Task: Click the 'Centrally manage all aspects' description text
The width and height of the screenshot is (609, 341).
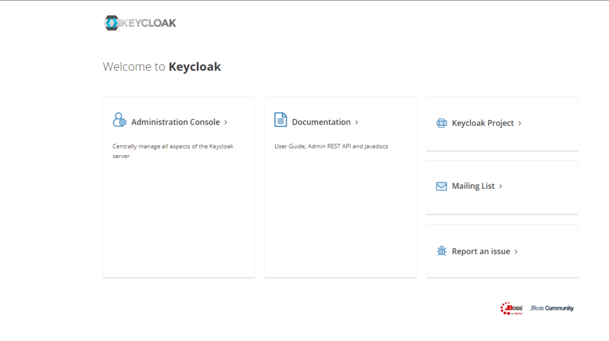Action: click(x=173, y=151)
